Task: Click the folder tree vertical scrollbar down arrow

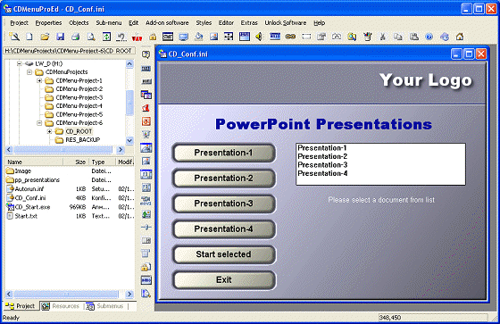Action: coord(129,140)
